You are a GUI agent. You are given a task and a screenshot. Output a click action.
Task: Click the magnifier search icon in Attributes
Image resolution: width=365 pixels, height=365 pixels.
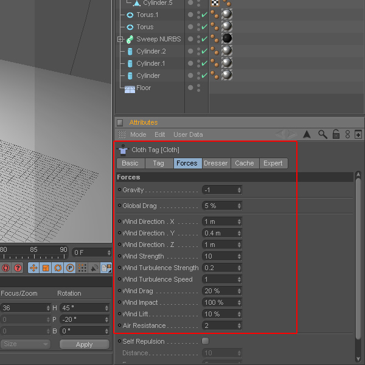pyautogui.click(x=322, y=134)
